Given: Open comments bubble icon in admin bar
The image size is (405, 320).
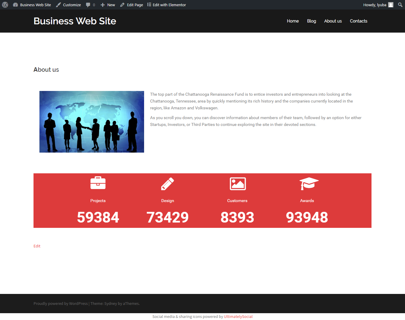Looking at the screenshot, I should 88,5.
